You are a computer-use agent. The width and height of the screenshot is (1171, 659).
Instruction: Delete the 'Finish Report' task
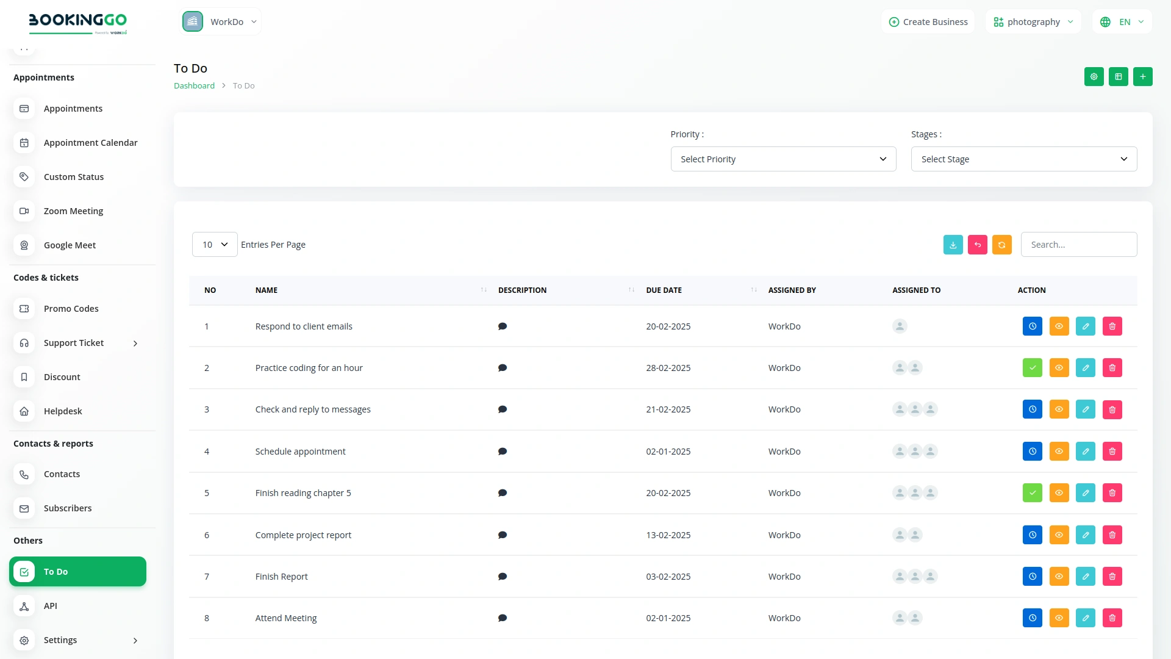1112,577
